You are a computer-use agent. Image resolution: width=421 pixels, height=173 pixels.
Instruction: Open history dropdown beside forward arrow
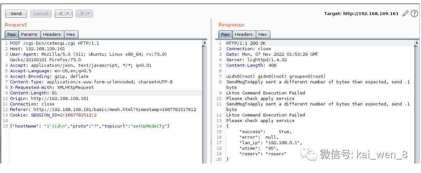(x=89, y=14)
